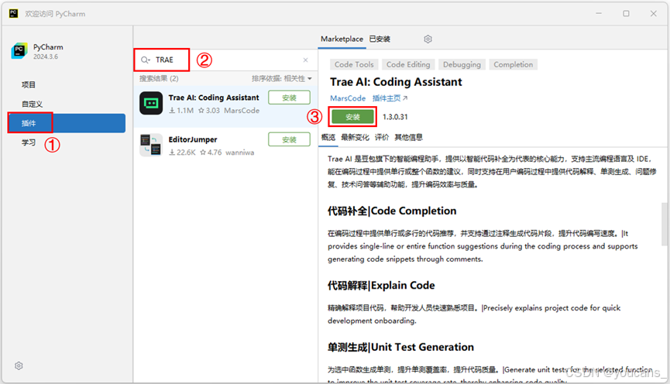Open the 概览 tab
670x384 pixels.
[x=328, y=137]
